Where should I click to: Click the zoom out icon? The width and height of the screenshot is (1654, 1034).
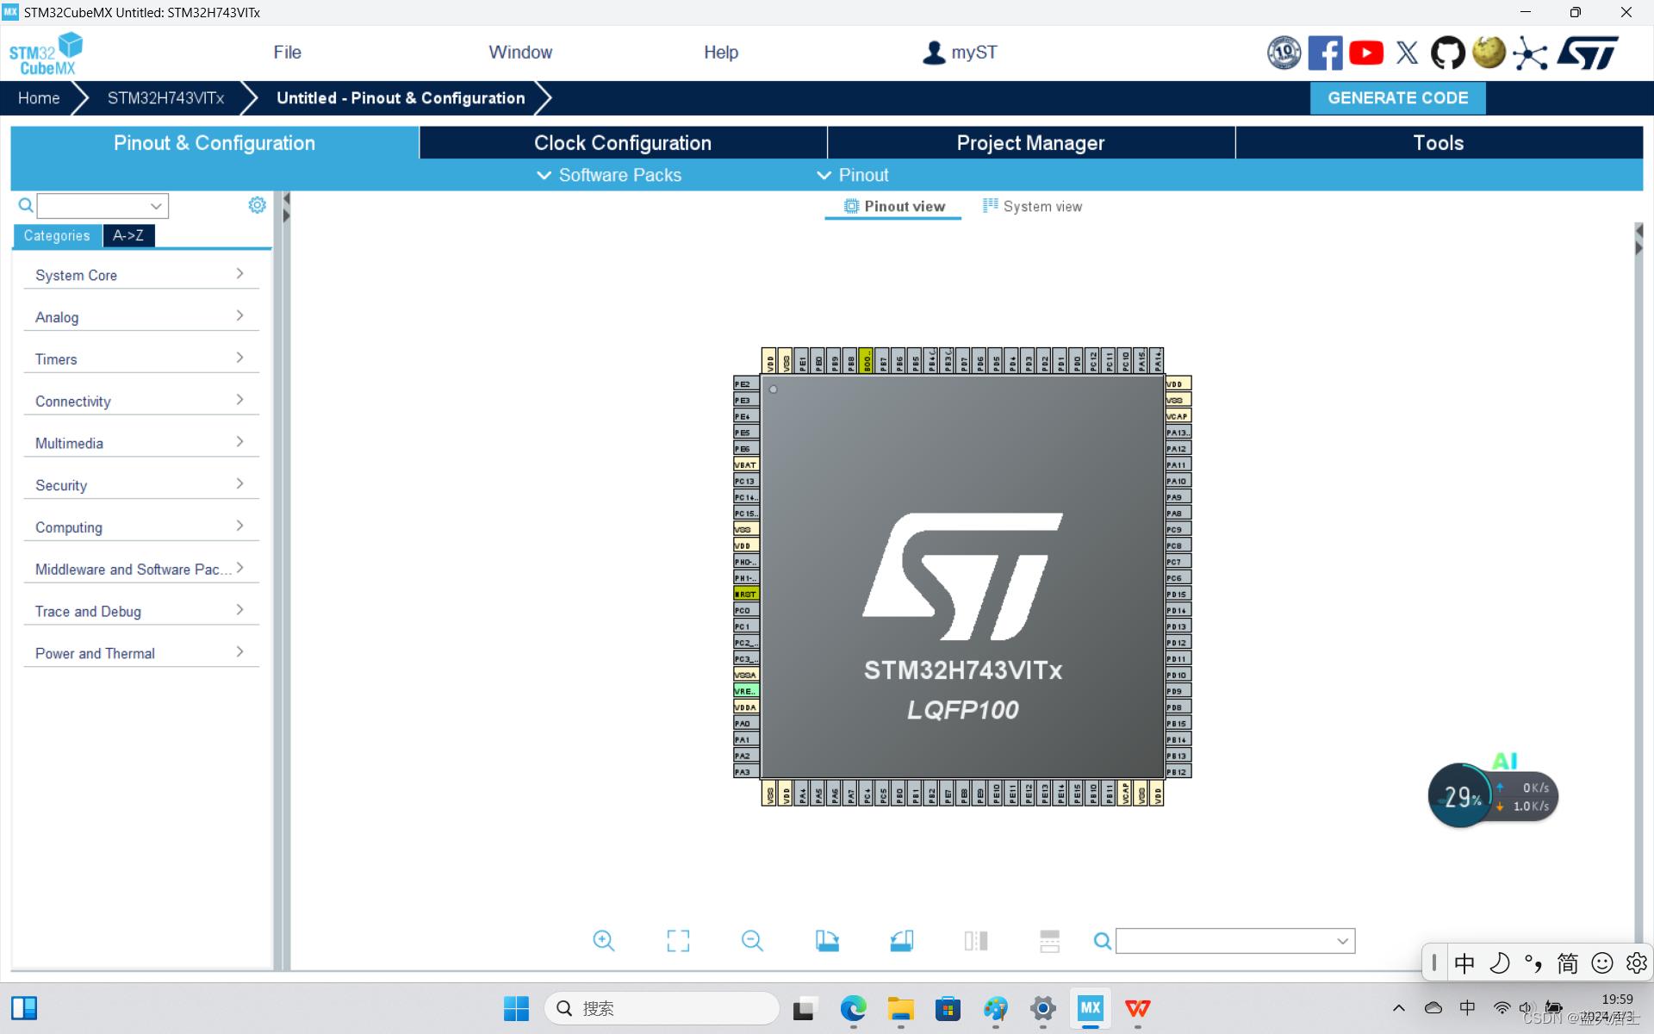(x=753, y=940)
